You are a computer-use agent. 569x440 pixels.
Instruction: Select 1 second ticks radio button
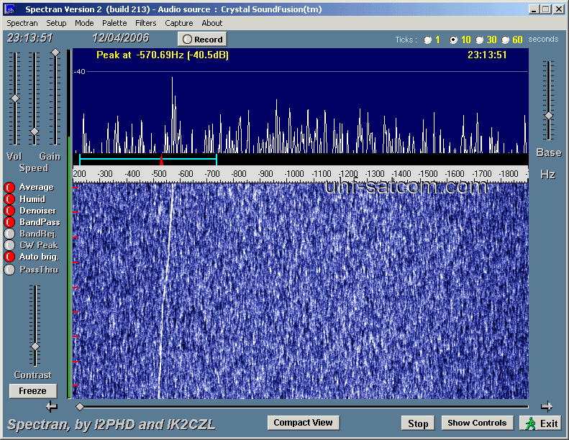428,40
